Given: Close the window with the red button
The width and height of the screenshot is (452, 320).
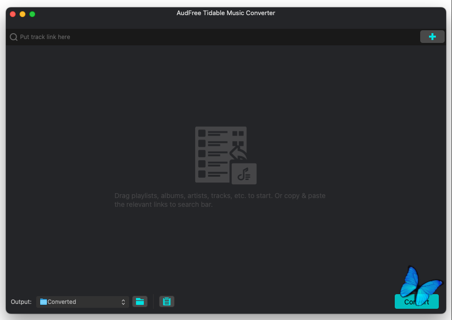Looking at the screenshot, I should (13, 14).
